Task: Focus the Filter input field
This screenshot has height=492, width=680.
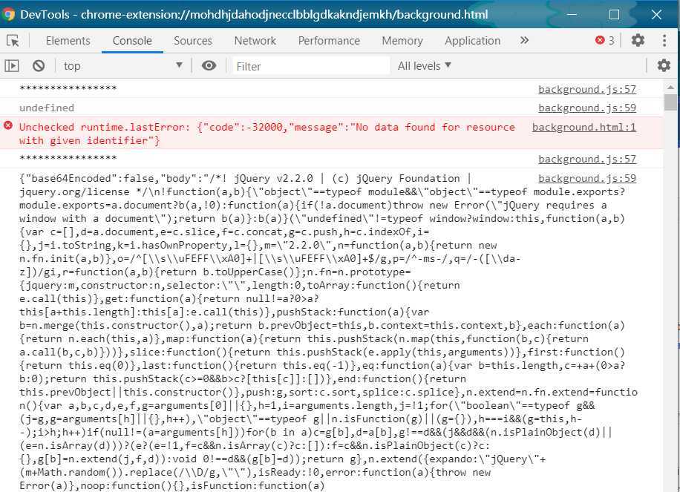Action: coord(311,66)
